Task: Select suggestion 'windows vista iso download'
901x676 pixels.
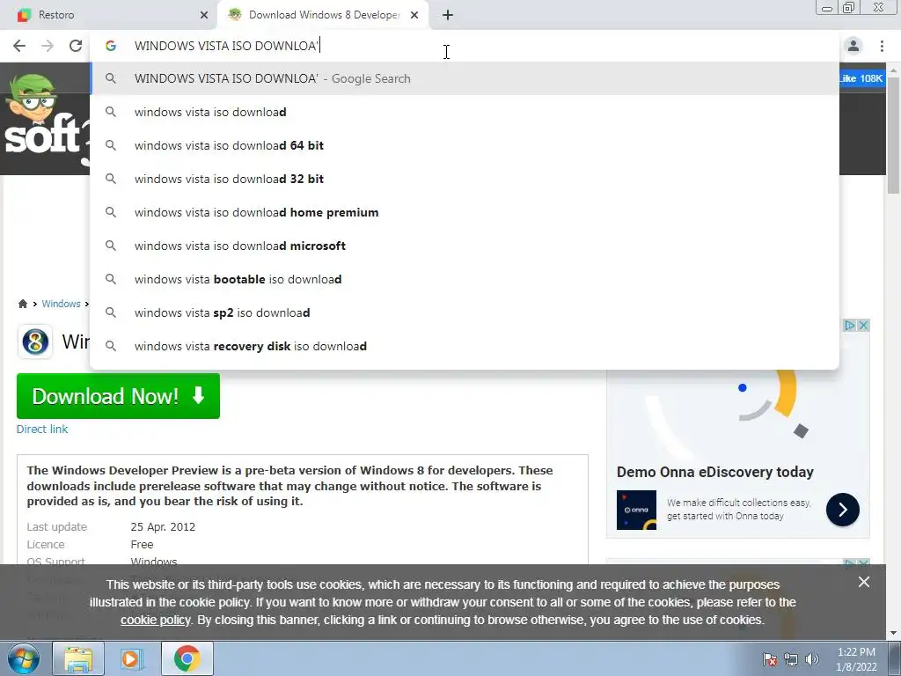Action: click(x=465, y=112)
